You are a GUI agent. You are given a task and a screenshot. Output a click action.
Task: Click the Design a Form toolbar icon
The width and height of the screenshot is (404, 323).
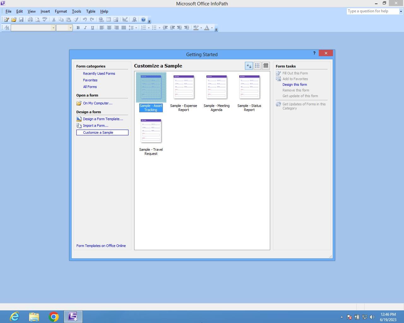pos(6,20)
